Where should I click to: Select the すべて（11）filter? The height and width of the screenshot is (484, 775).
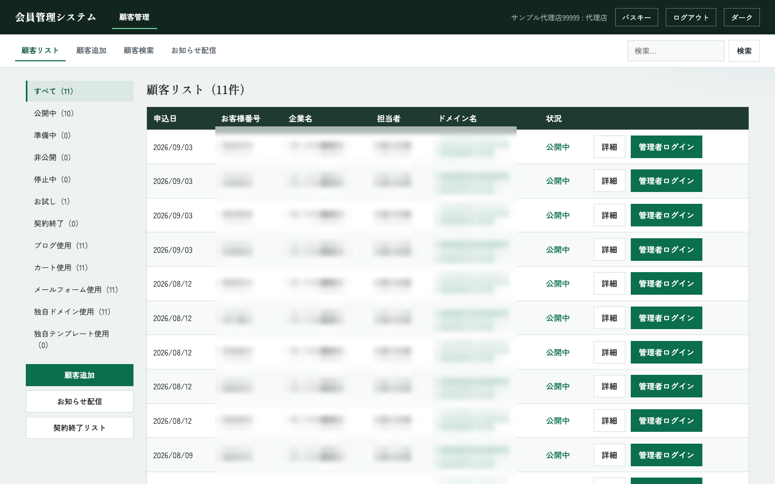click(x=80, y=91)
